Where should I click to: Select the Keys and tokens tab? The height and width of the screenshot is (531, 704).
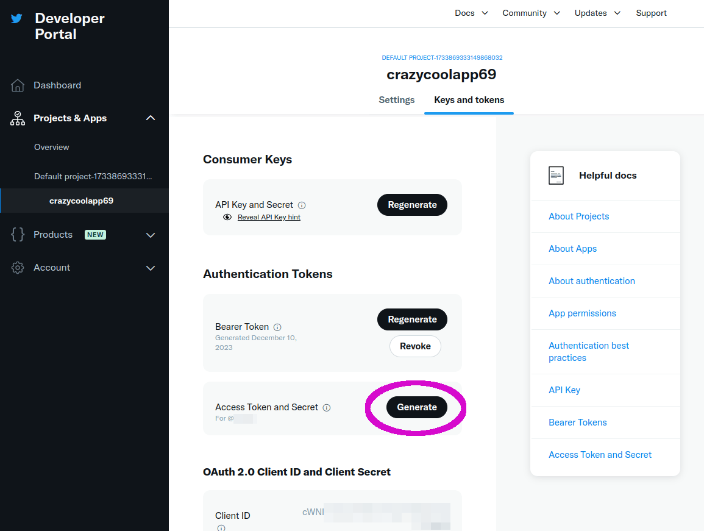[469, 100]
